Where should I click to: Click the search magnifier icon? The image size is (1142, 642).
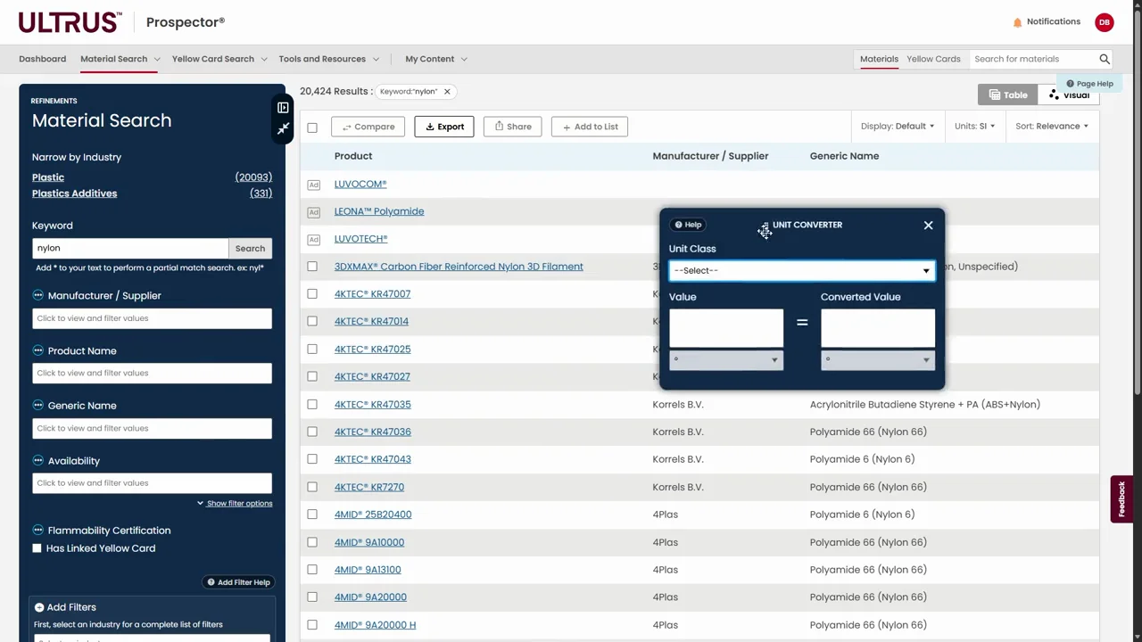[1105, 59]
